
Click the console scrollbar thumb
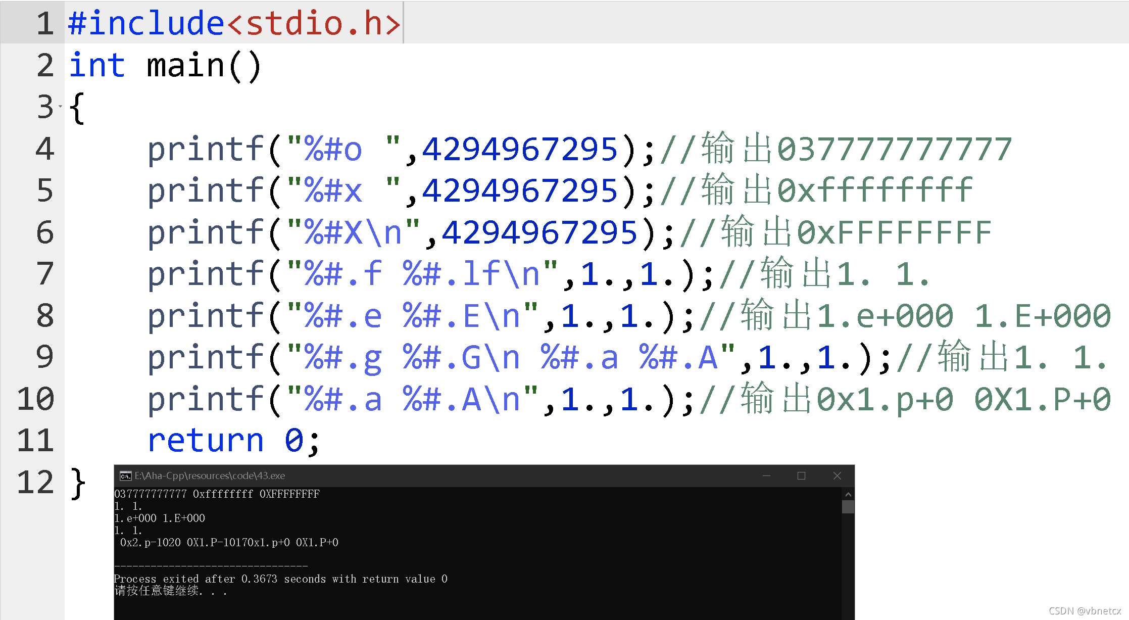coord(848,507)
